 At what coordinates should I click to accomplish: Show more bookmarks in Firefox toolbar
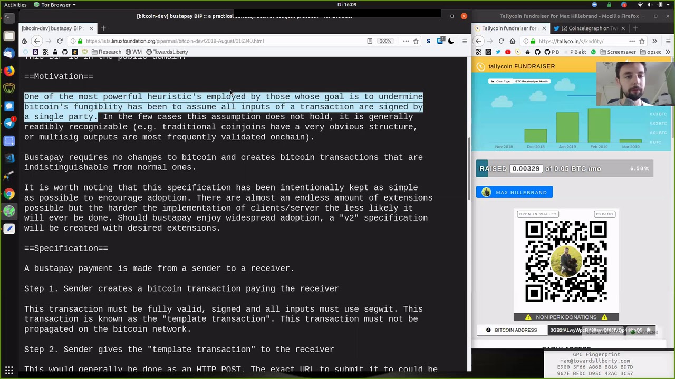(x=668, y=52)
